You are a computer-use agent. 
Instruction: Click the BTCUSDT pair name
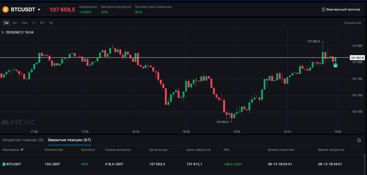(x=23, y=10)
